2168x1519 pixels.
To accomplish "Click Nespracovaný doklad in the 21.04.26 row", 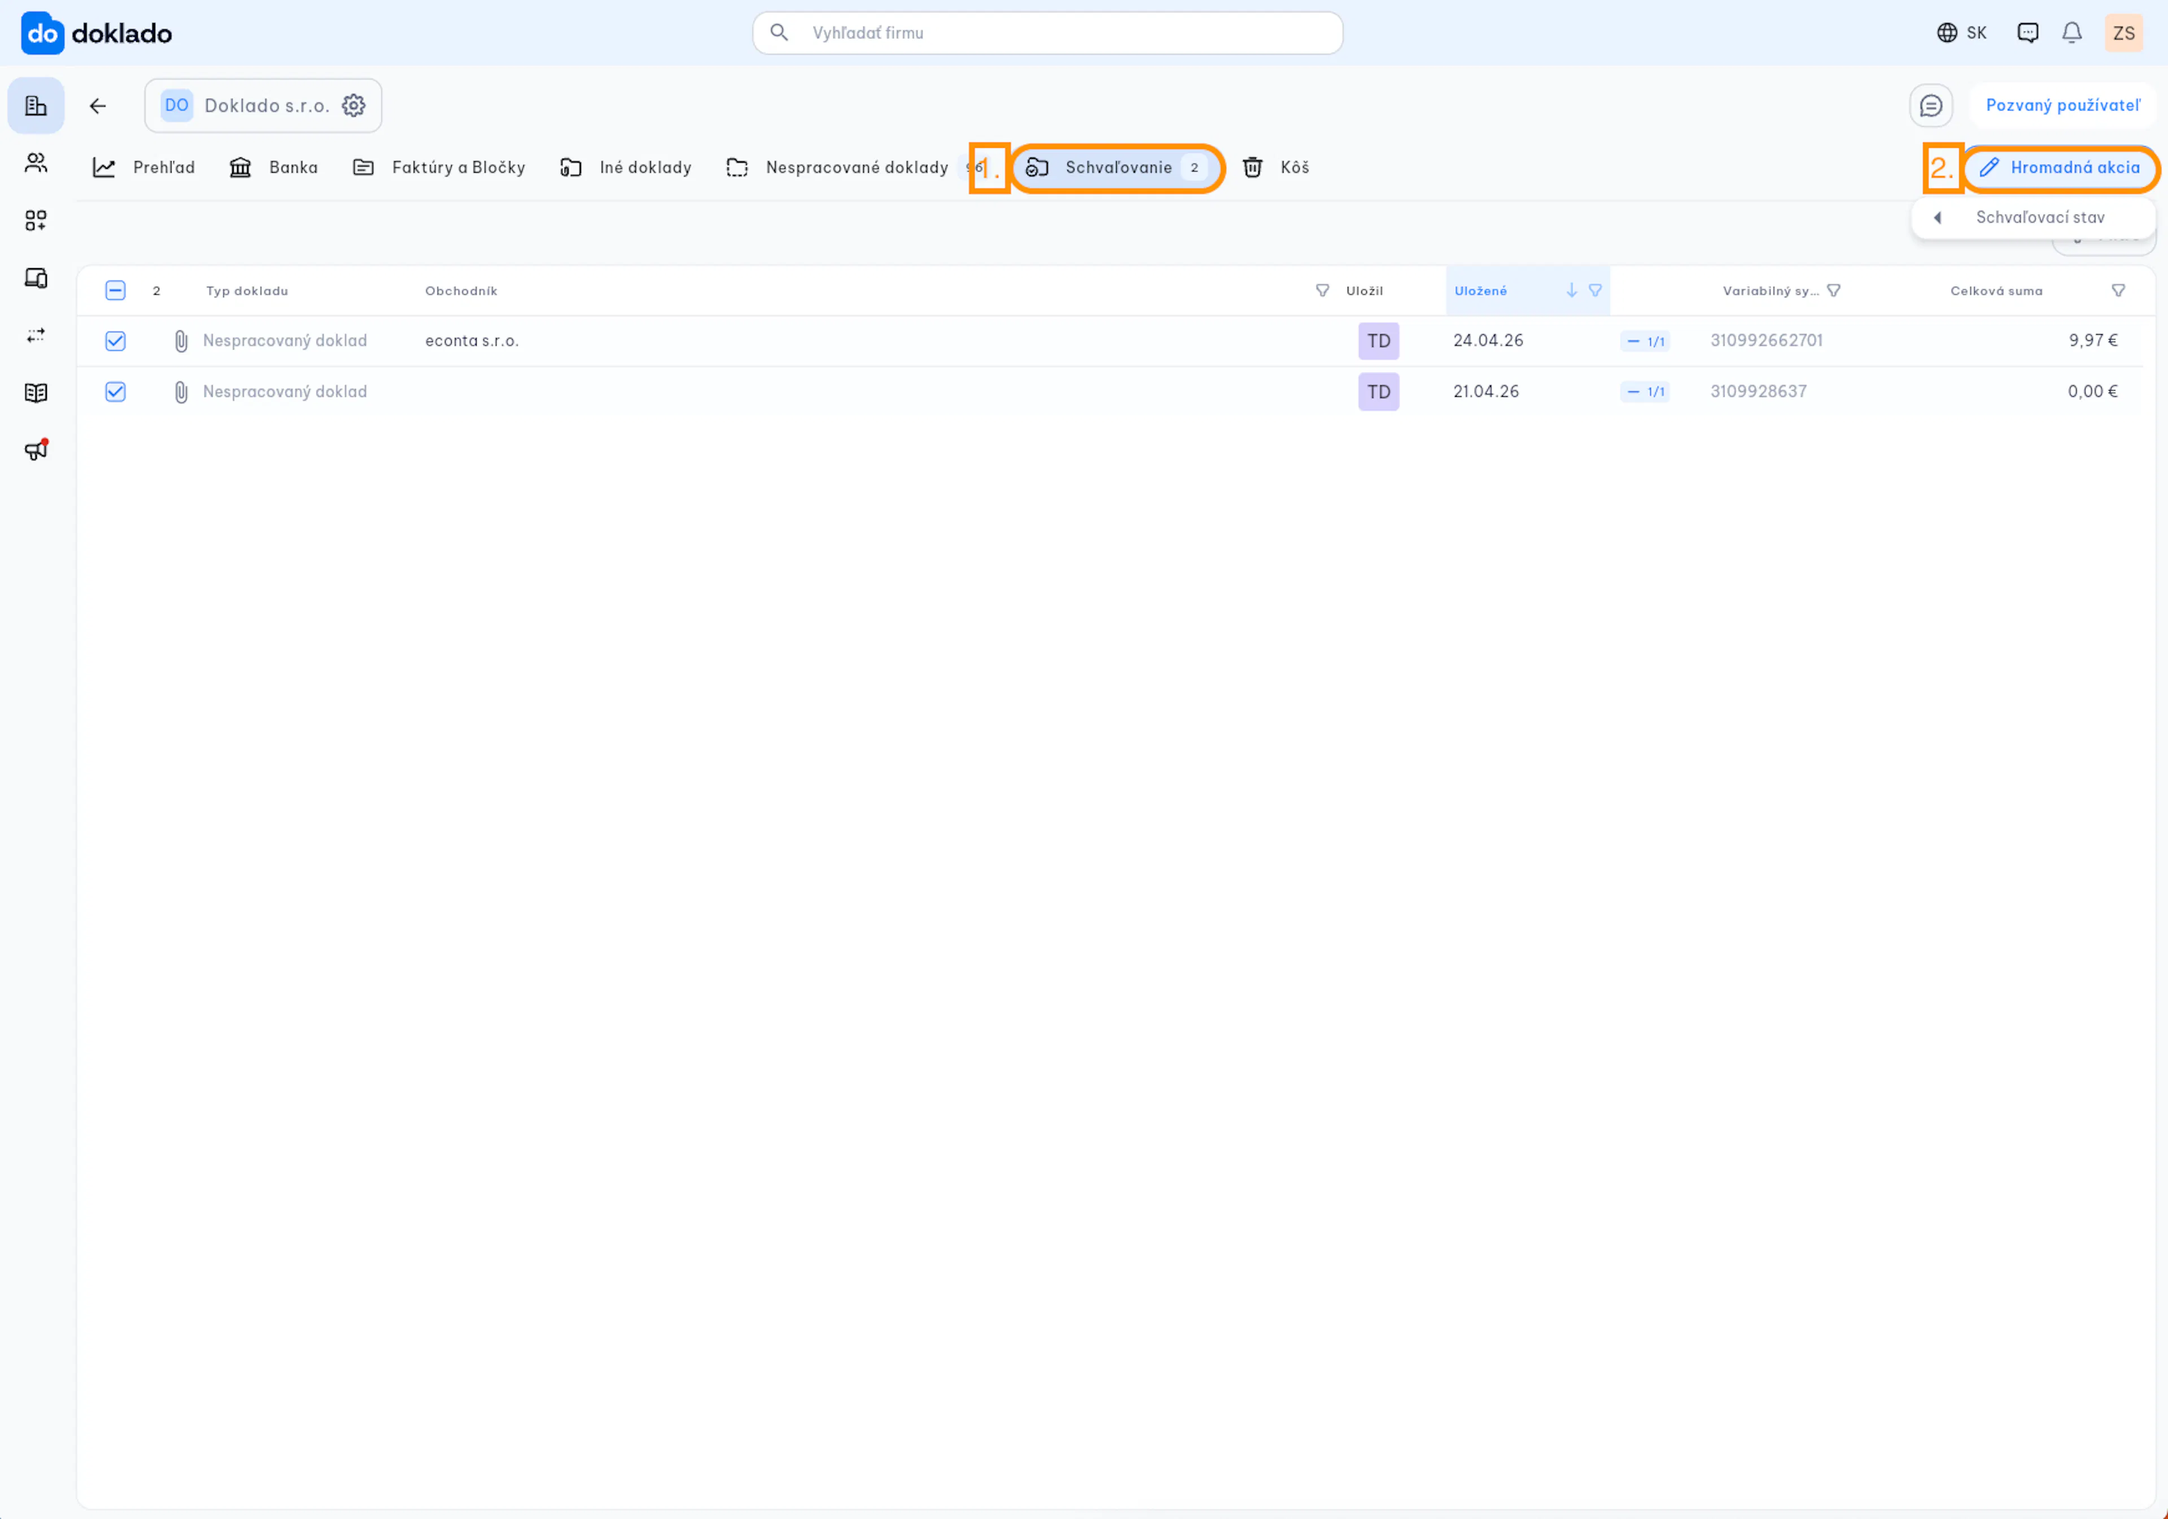I will (x=285, y=392).
